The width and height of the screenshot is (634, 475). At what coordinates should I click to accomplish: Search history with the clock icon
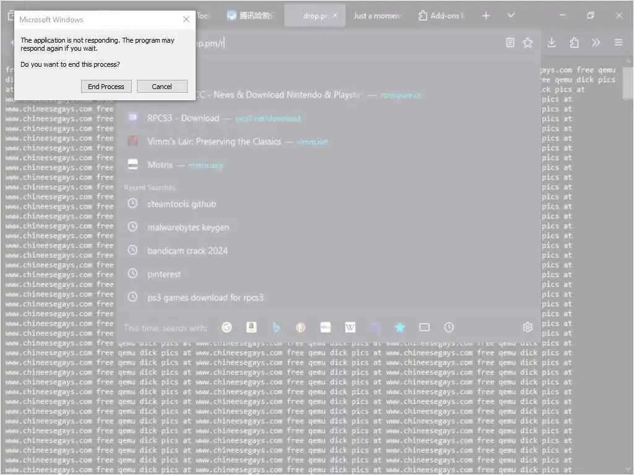pyautogui.click(x=449, y=327)
